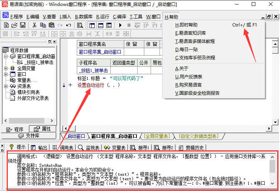
Task: Expand the 资源表 tree node
Action: click(6, 86)
